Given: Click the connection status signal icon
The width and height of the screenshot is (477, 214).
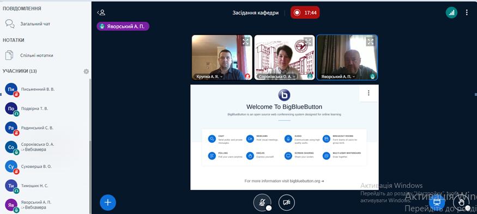Looking at the screenshot, I should click(451, 13).
